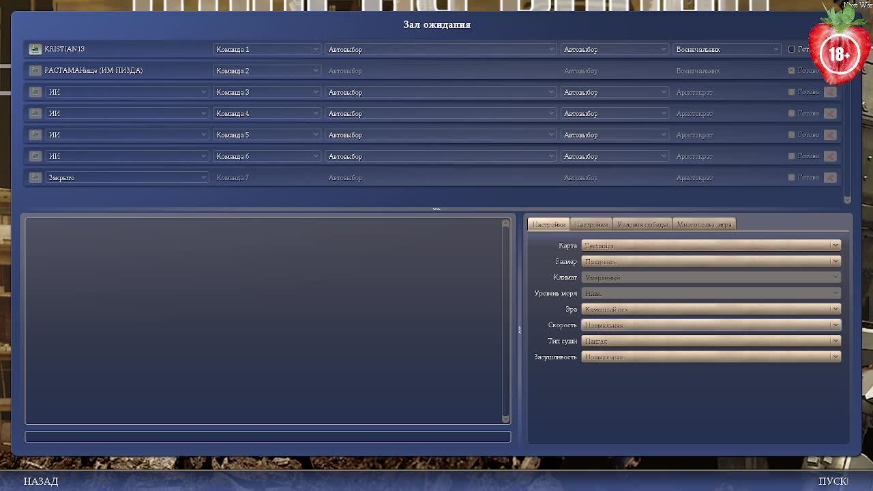The height and width of the screenshot is (491, 873).
Task: Click the red X icon in the Команда 7 row
Action: pyautogui.click(x=830, y=177)
